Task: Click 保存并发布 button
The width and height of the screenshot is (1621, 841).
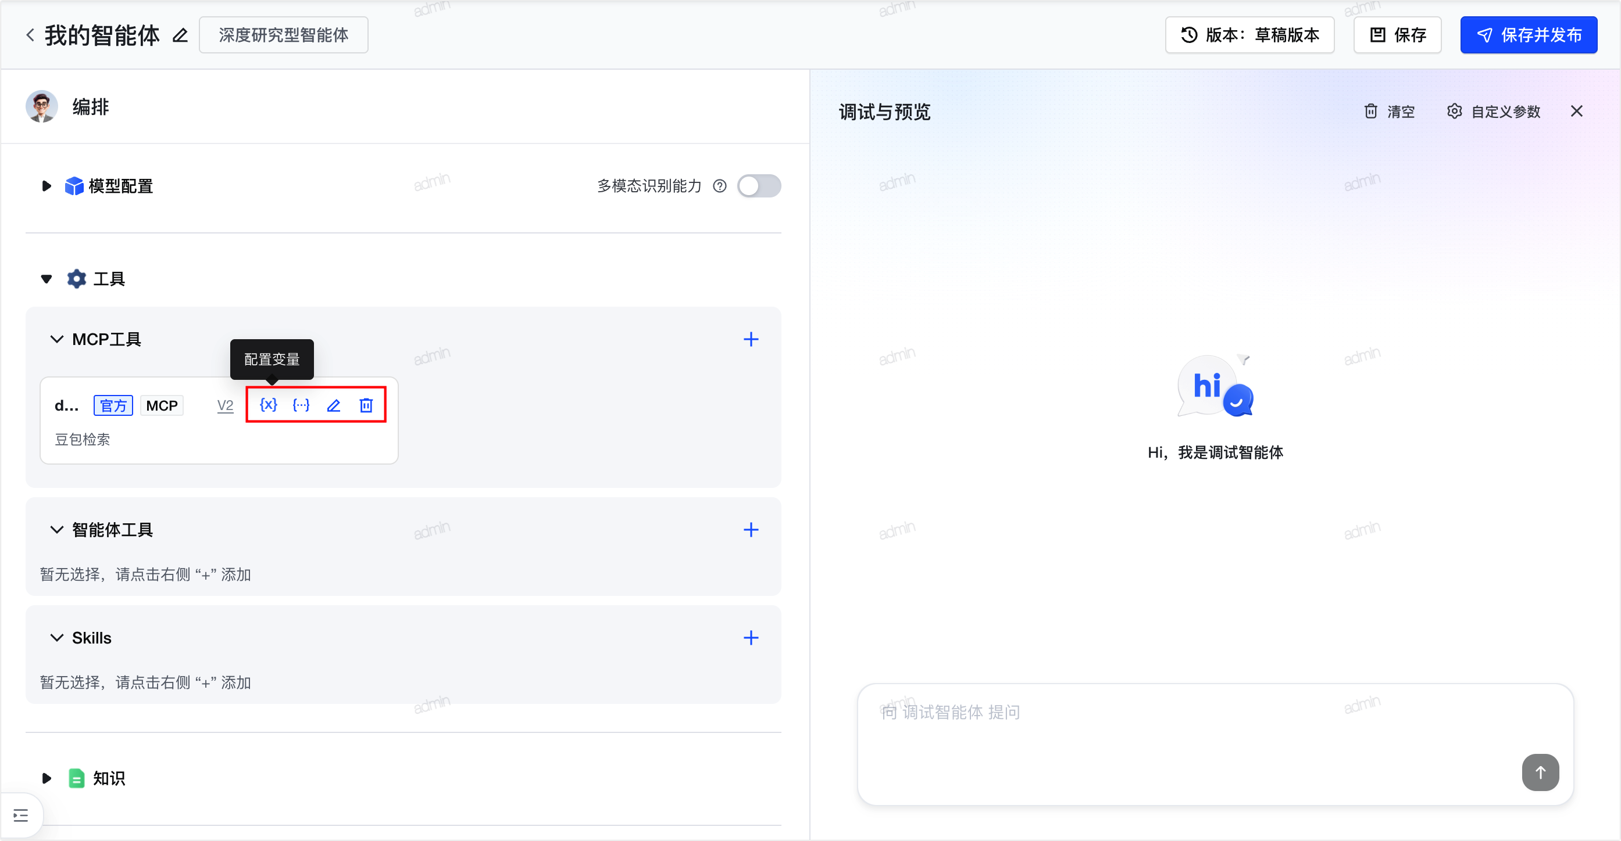Action: [x=1529, y=35]
